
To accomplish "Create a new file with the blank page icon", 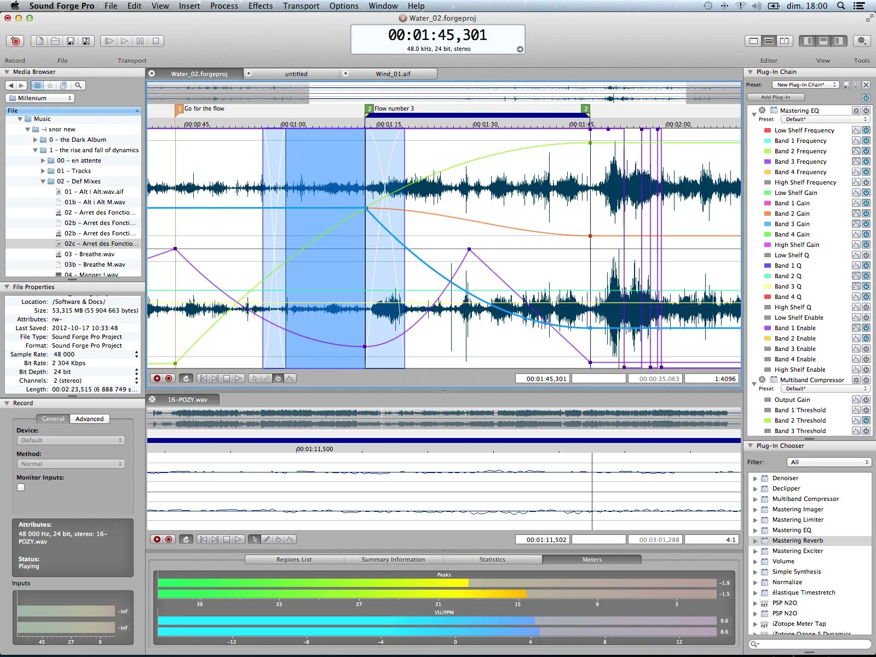I will click(39, 41).
